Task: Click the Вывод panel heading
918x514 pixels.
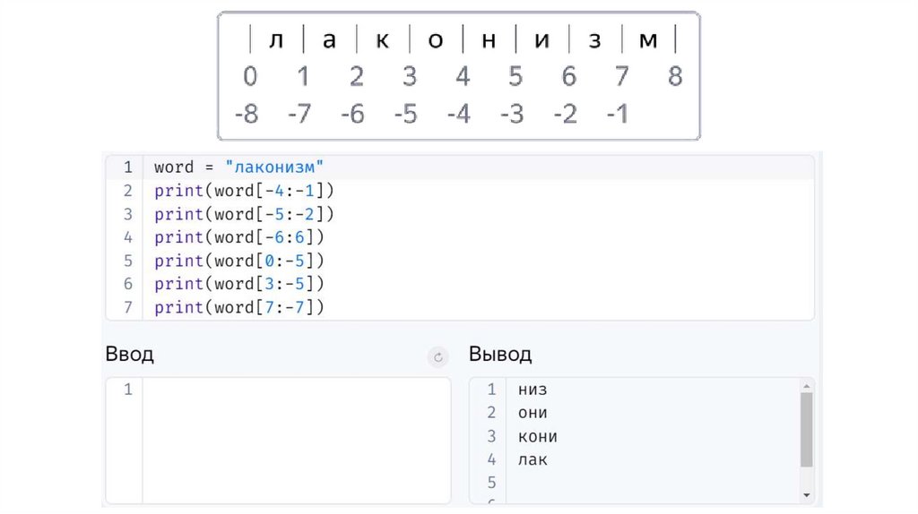Action: (x=500, y=354)
